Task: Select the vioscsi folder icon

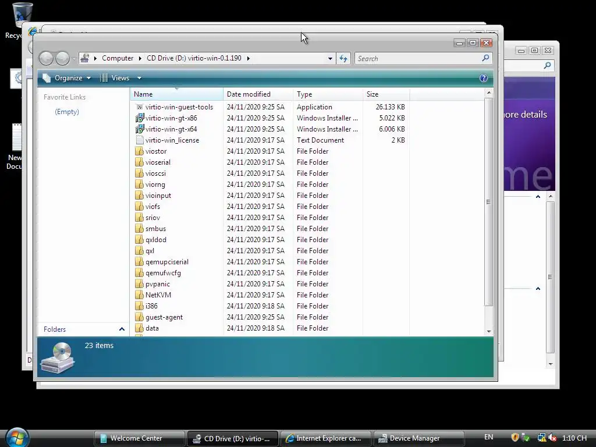Action: [x=140, y=173]
